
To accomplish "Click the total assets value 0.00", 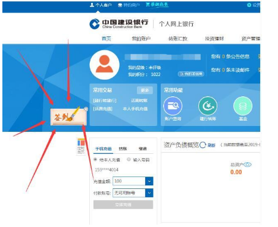I will tap(236, 172).
